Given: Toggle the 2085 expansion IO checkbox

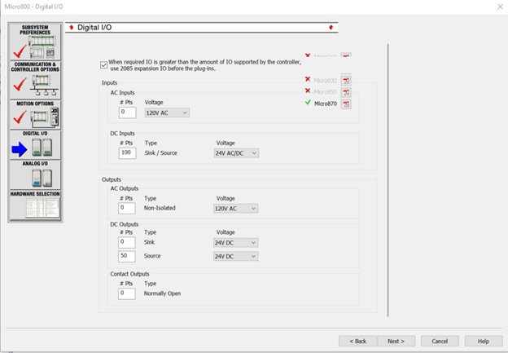Looking at the screenshot, I should point(103,65).
